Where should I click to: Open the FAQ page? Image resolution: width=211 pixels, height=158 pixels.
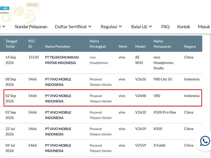coord(165,27)
